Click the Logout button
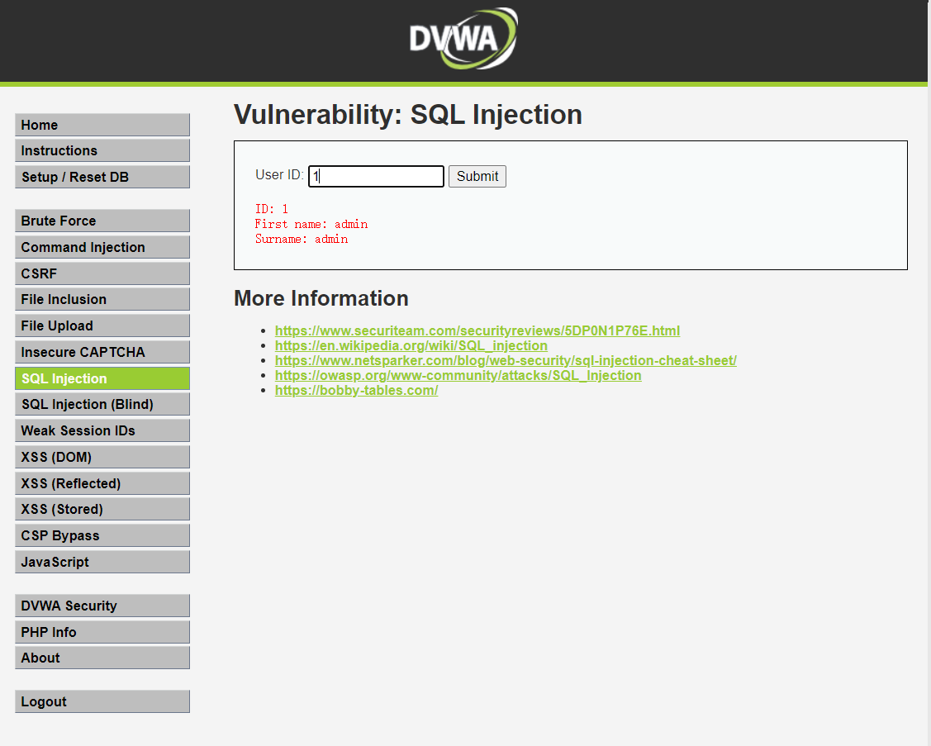Image resolution: width=931 pixels, height=746 pixels. point(102,701)
